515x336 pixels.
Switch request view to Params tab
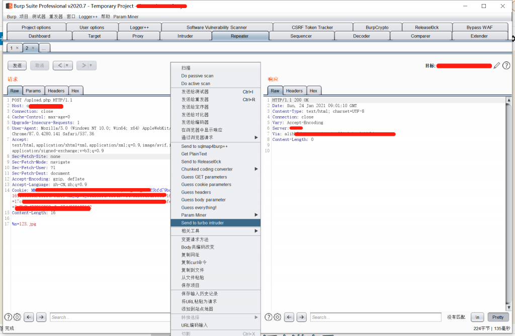pos(33,91)
